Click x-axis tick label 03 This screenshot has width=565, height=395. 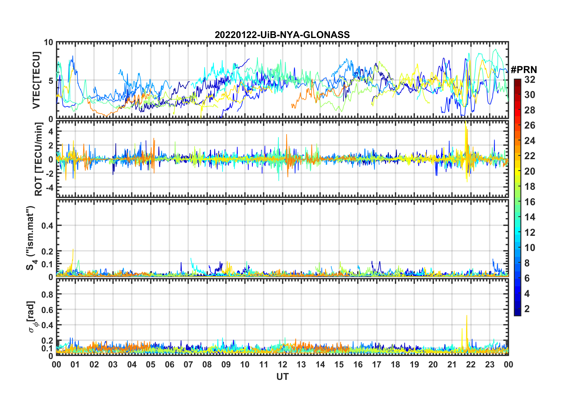point(113,364)
